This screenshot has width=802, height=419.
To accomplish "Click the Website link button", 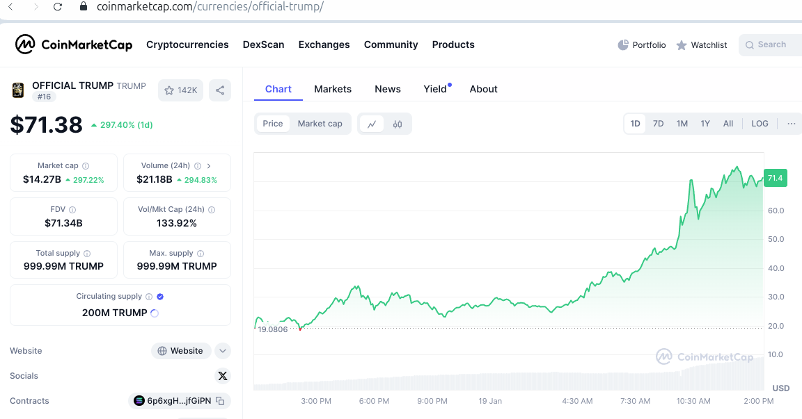I will point(181,351).
